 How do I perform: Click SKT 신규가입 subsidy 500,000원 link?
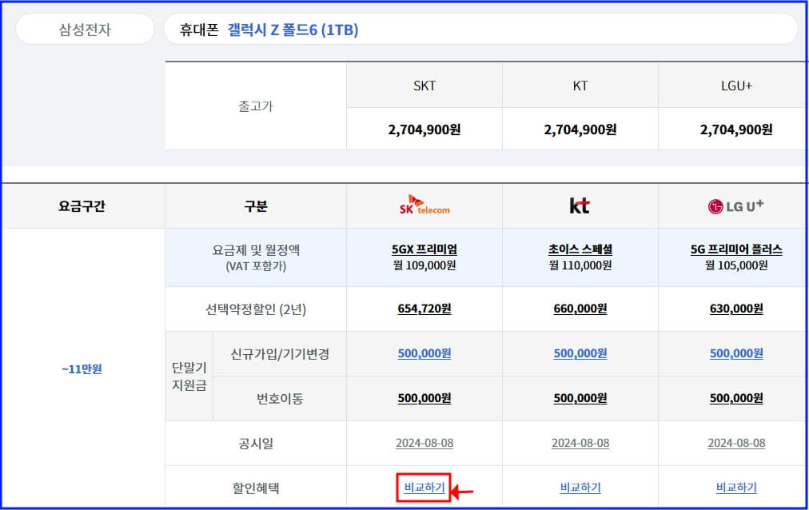coord(424,353)
